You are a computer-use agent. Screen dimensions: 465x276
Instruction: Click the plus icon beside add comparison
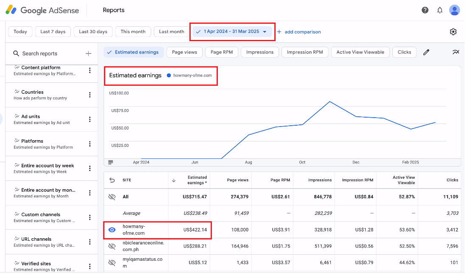[x=279, y=32]
